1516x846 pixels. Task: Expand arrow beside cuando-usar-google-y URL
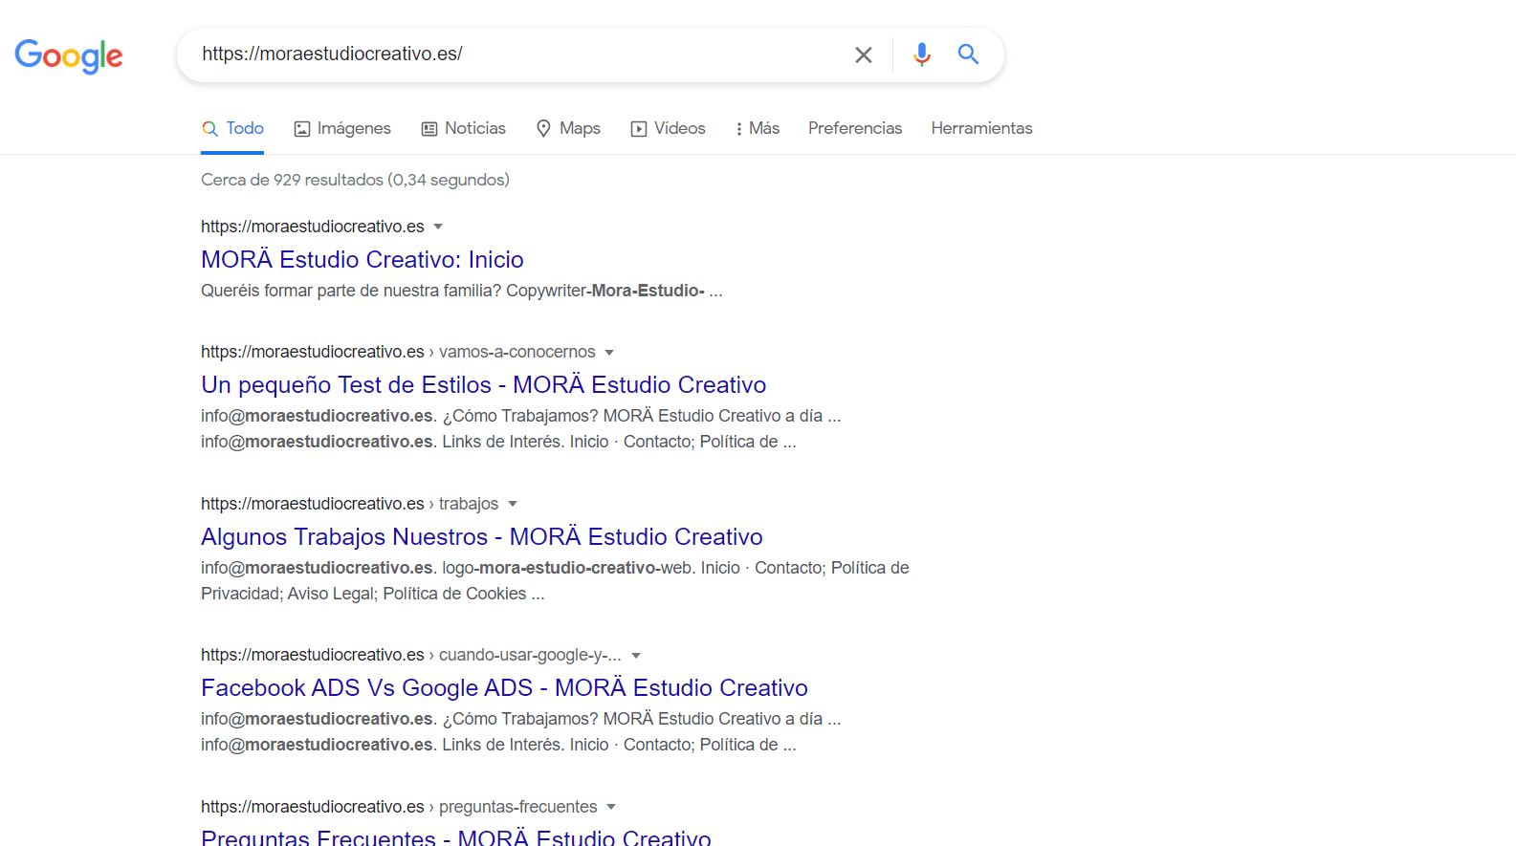click(636, 656)
